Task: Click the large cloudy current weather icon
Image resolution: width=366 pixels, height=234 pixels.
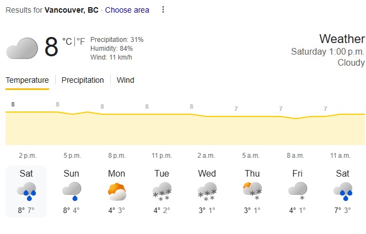Action: 21,47
